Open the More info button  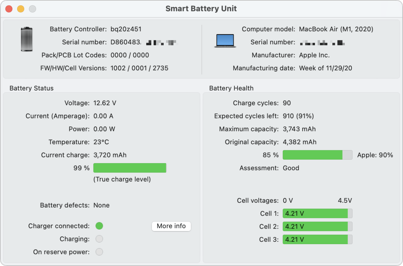pyautogui.click(x=171, y=226)
